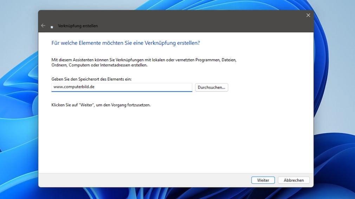This screenshot has height=199, width=355.
Task: Click the desktop wallpaper beneath the dialog
Action: coord(176,193)
